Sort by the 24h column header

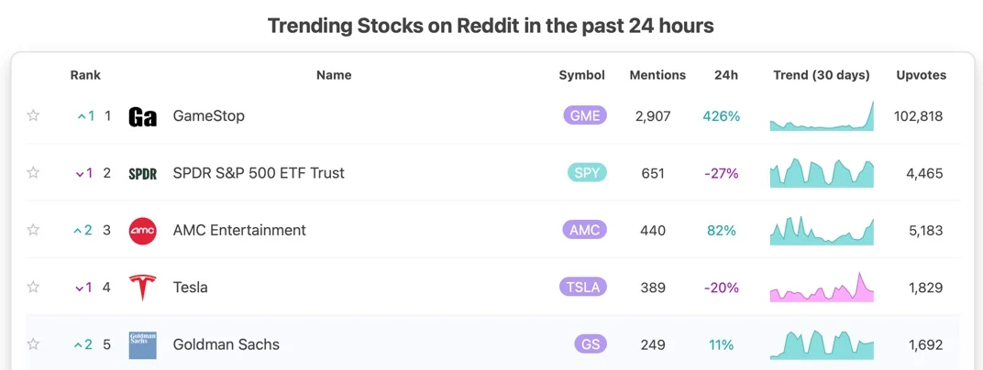pyautogui.click(x=726, y=75)
